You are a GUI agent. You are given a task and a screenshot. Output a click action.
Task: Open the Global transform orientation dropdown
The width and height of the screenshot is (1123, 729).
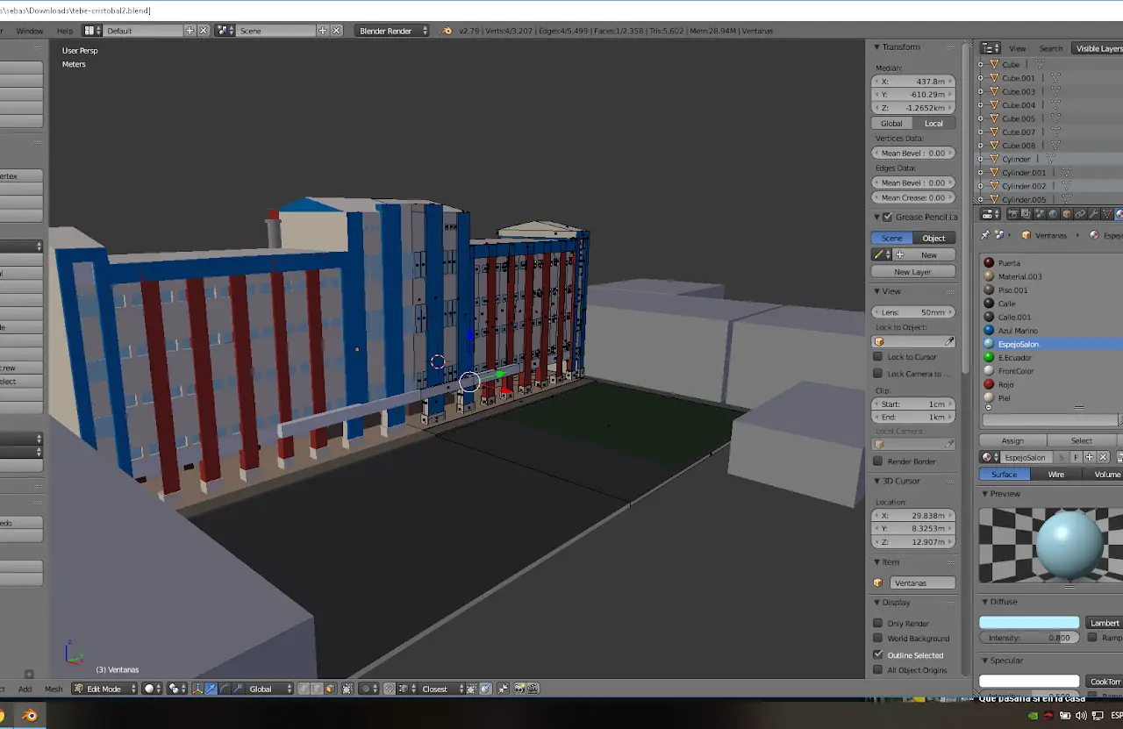[x=270, y=689]
